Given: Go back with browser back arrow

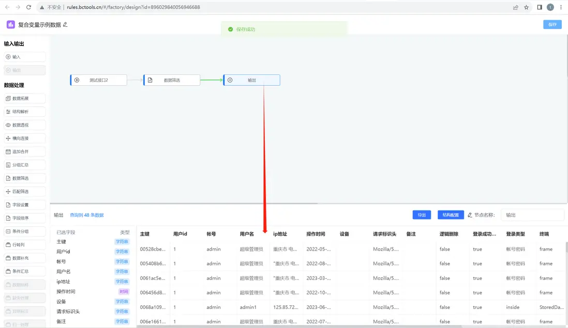Looking at the screenshot, I should click(x=7, y=7).
